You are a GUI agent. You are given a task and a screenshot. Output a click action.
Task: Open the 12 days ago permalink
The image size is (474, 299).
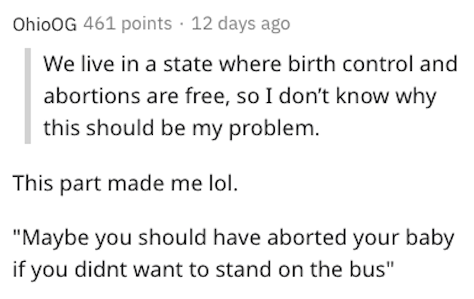[x=241, y=24]
